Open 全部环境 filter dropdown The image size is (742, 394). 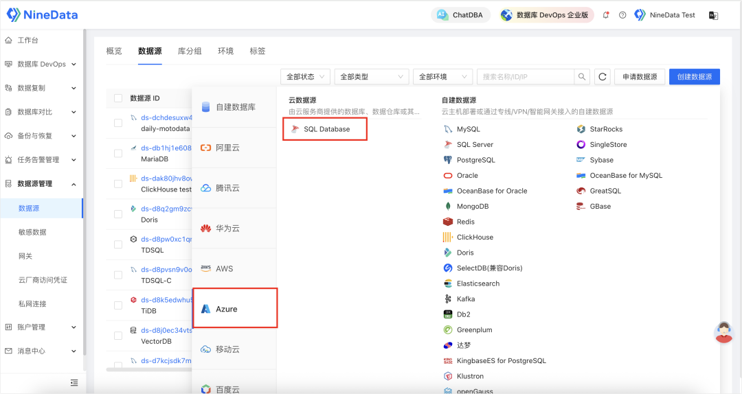(x=443, y=77)
